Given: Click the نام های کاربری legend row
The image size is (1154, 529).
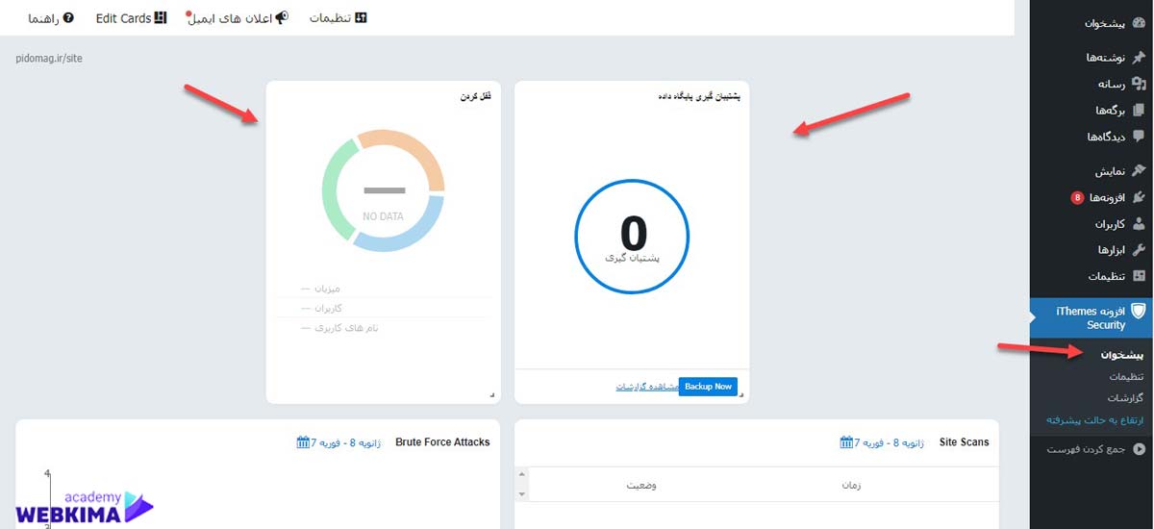Looking at the screenshot, I should (384, 328).
